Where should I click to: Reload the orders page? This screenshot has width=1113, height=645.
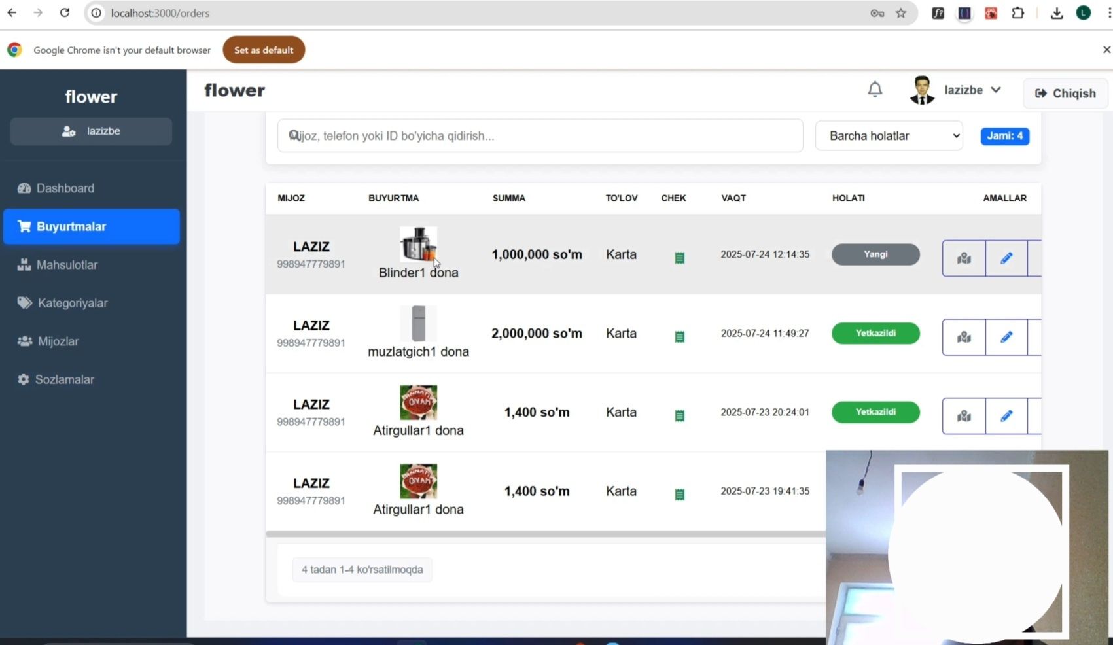[x=64, y=12]
